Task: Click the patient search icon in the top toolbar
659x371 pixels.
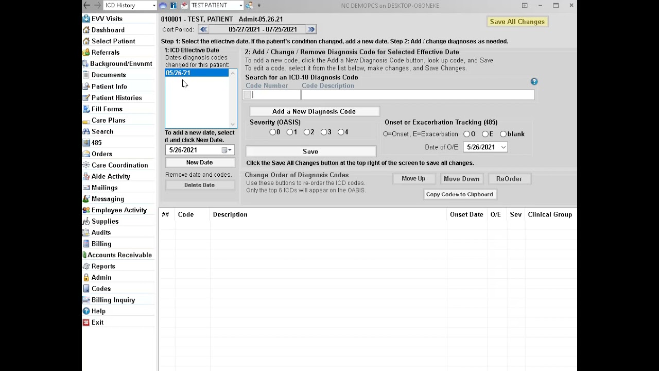Action: point(249,5)
